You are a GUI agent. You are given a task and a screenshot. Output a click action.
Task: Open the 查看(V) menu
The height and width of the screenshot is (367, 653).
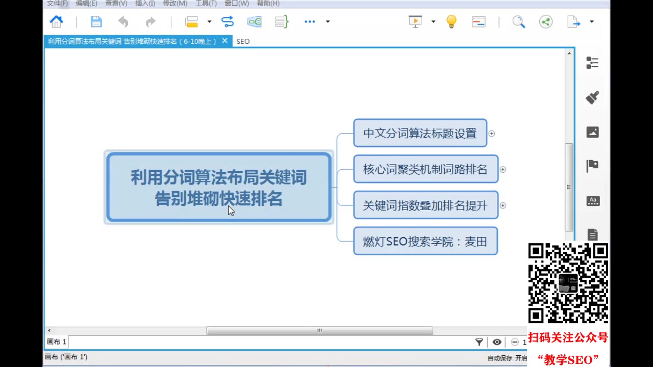coord(116,4)
